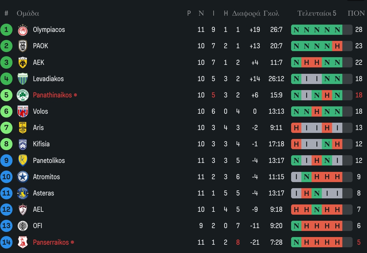Open the Panserraikos red logo
Screen dimensions: 367x253
click(23, 242)
